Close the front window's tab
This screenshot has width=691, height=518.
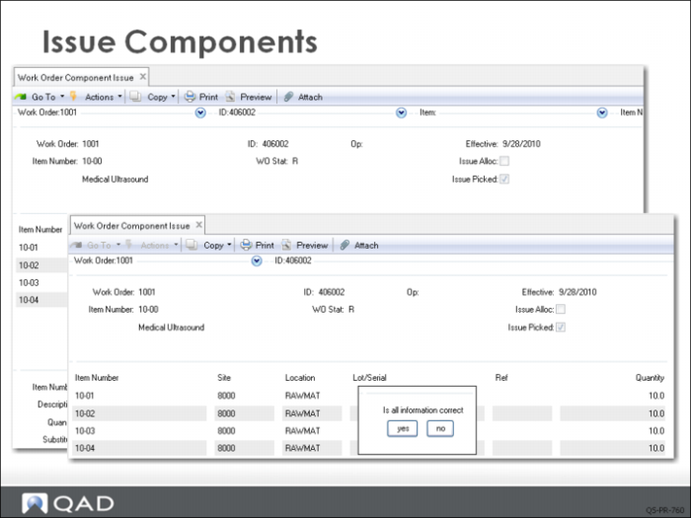(x=199, y=225)
